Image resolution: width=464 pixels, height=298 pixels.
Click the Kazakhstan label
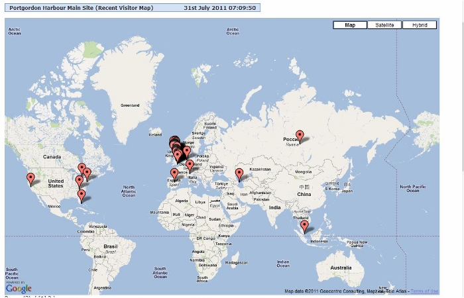[x=260, y=170]
